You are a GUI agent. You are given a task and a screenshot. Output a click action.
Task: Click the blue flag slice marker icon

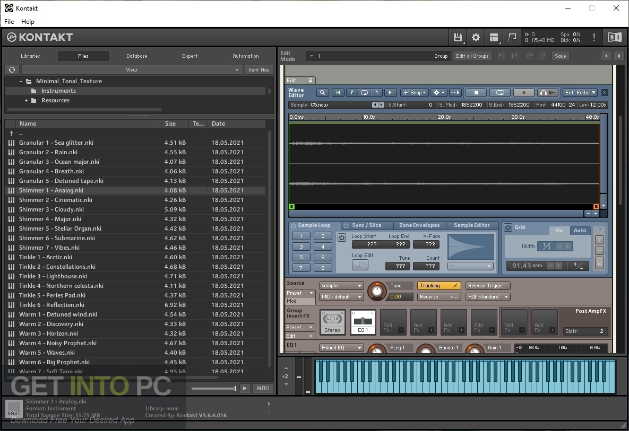[x=599, y=230]
